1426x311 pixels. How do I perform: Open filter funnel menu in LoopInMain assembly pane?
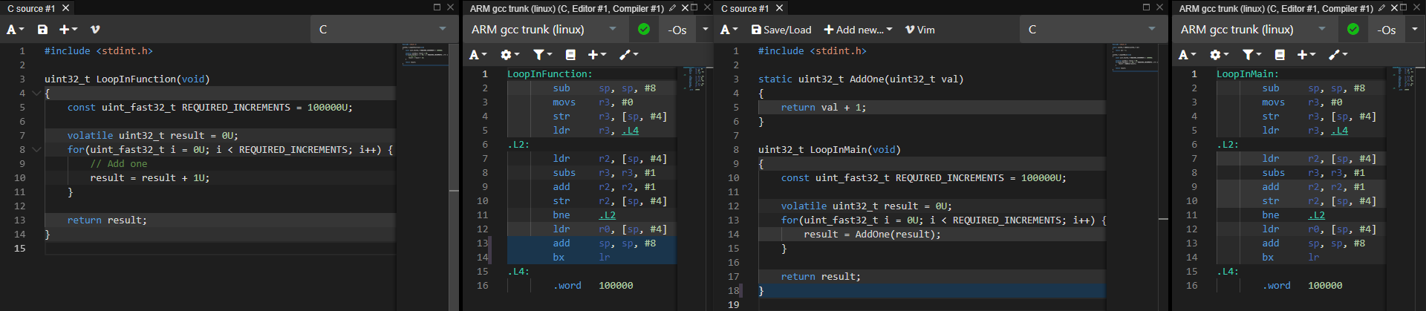pos(1251,55)
